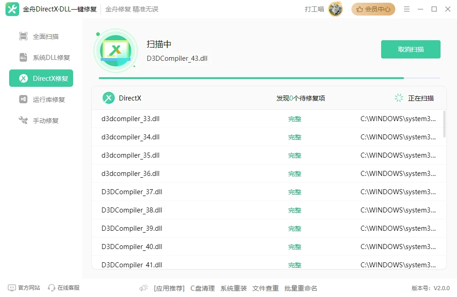Select d3dcompiler_34.dll row
The height and width of the screenshot is (297, 457).
click(x=269, y=137)
